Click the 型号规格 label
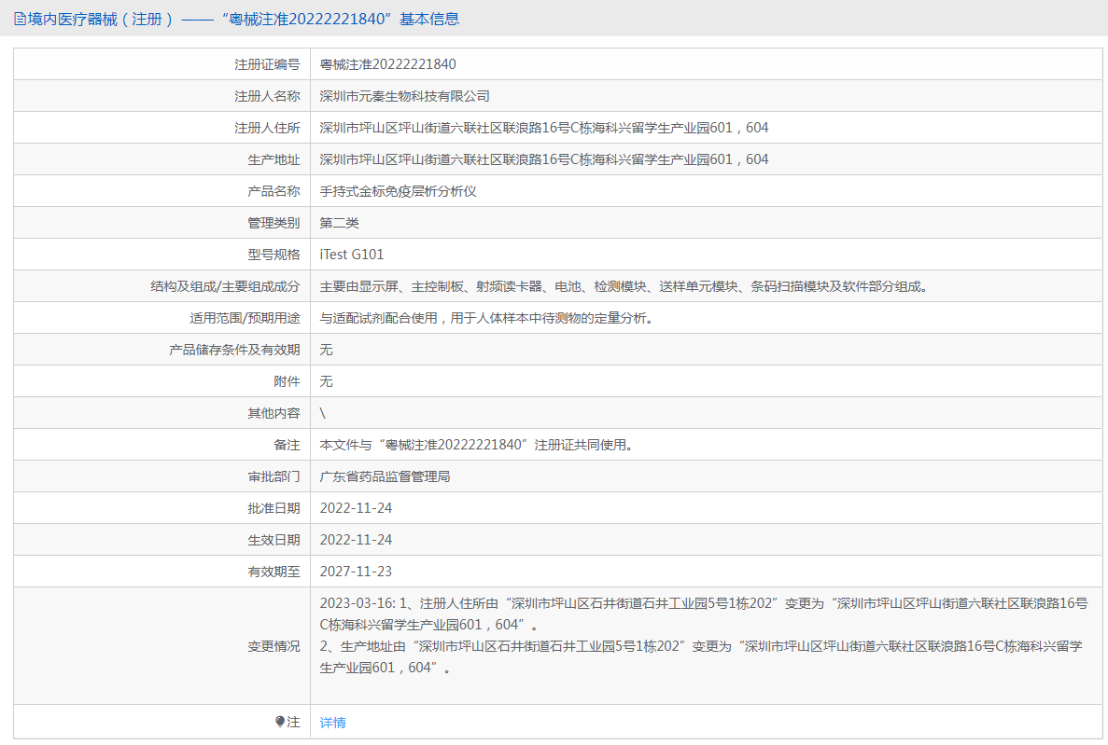Screen dimensions: 1108x745 (273, 255)
